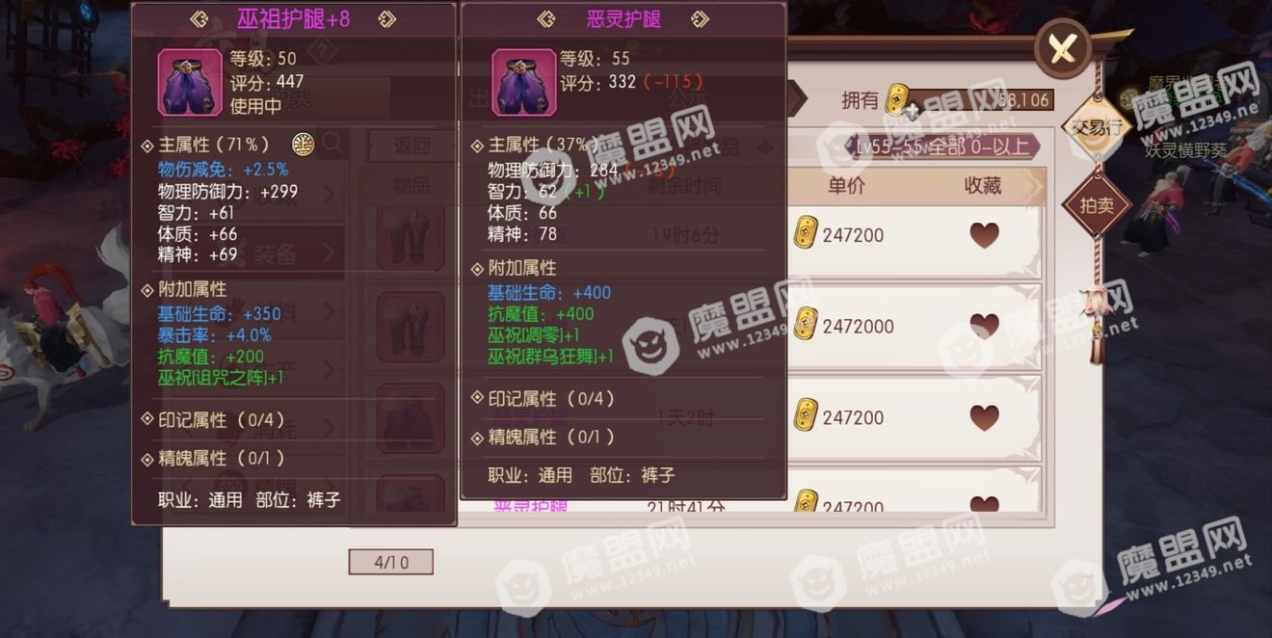Toggle heart favorite on first 247200 listing
Image resolution: width=1272 pixels, height=638 pixels.
pos(984,235)
